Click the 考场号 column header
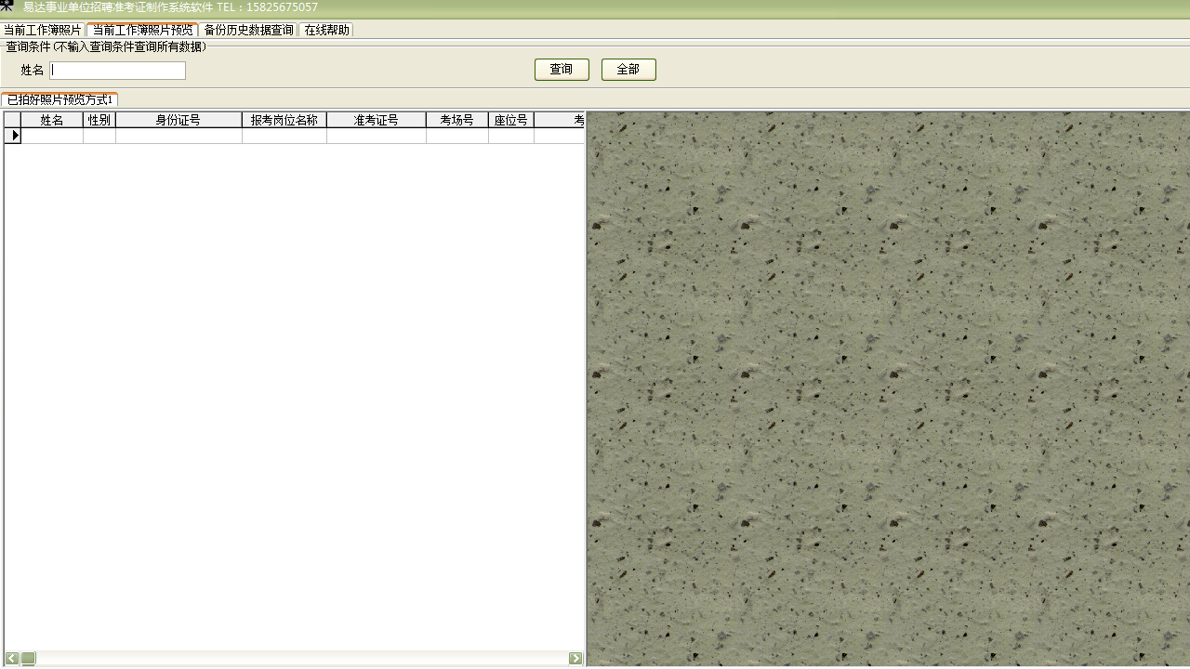Image resolution: width=1190 pixels, height=669 pixels. [x=456, y=120]
